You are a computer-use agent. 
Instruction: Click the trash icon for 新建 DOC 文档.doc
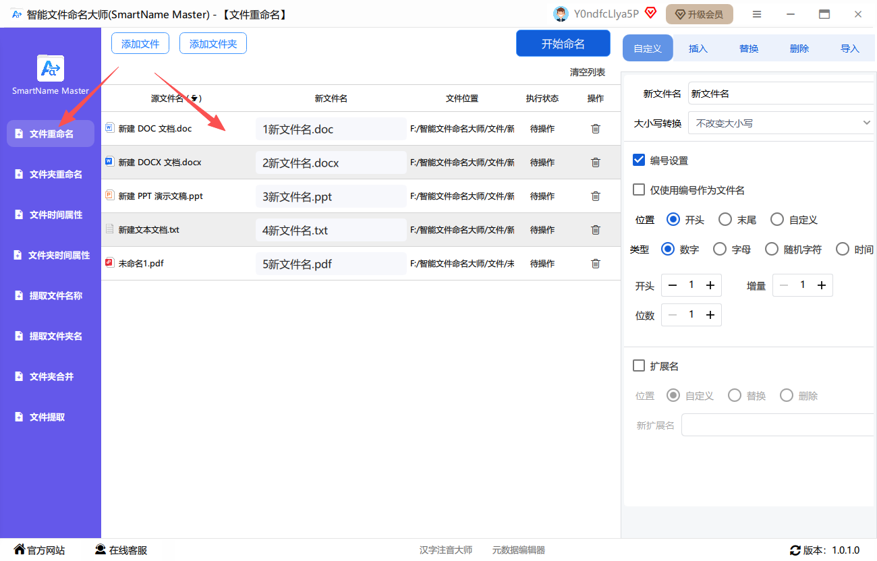pyautogui.click(x=595, y=129)
